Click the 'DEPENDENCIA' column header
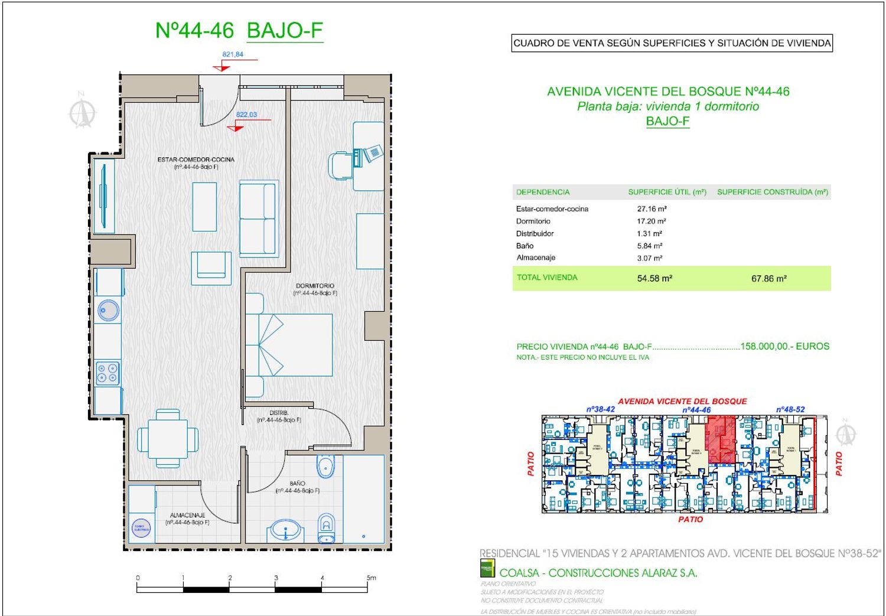This screenshot has height=616, width=886. (543, 192)
